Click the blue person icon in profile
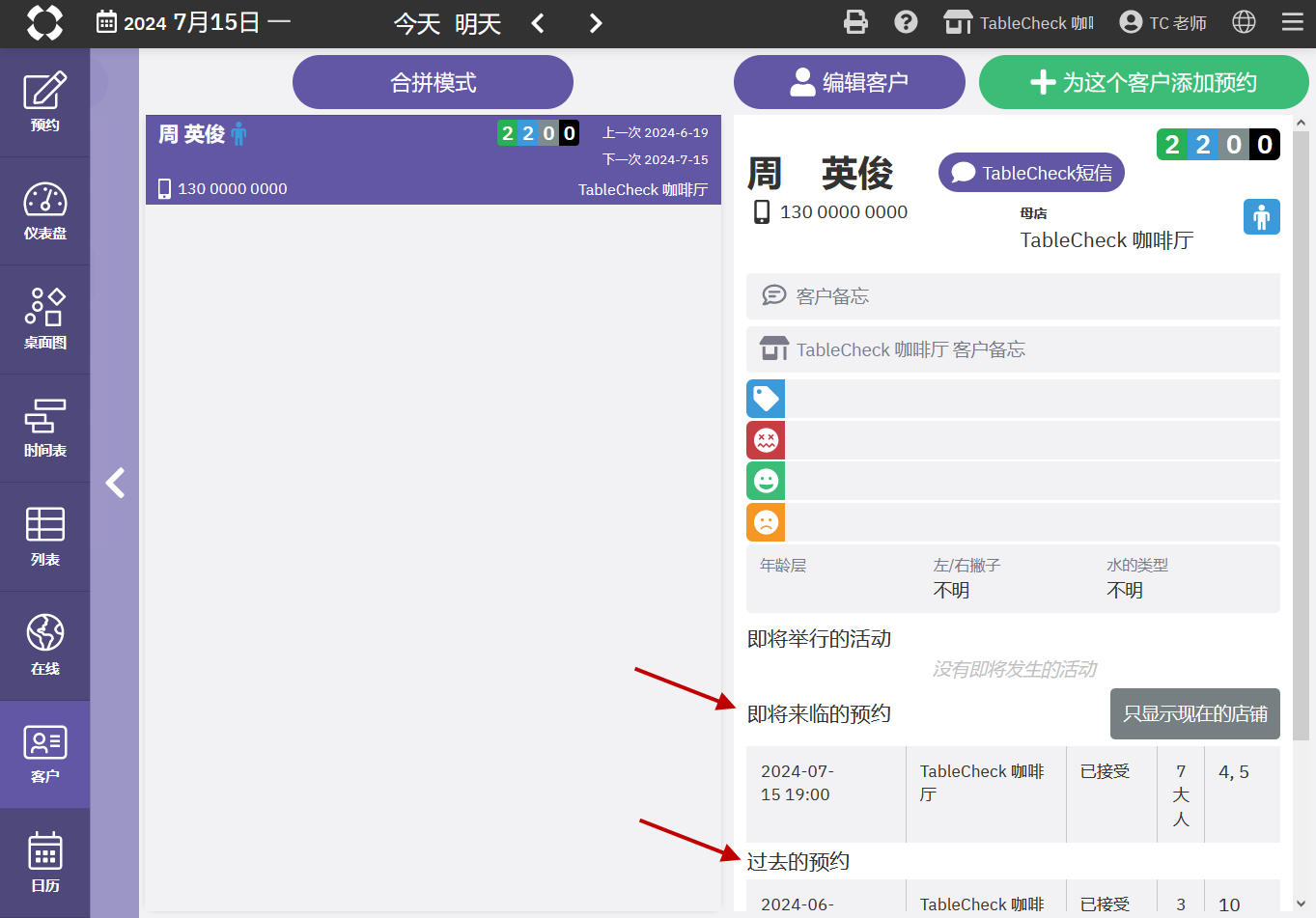 (1262, 217)
